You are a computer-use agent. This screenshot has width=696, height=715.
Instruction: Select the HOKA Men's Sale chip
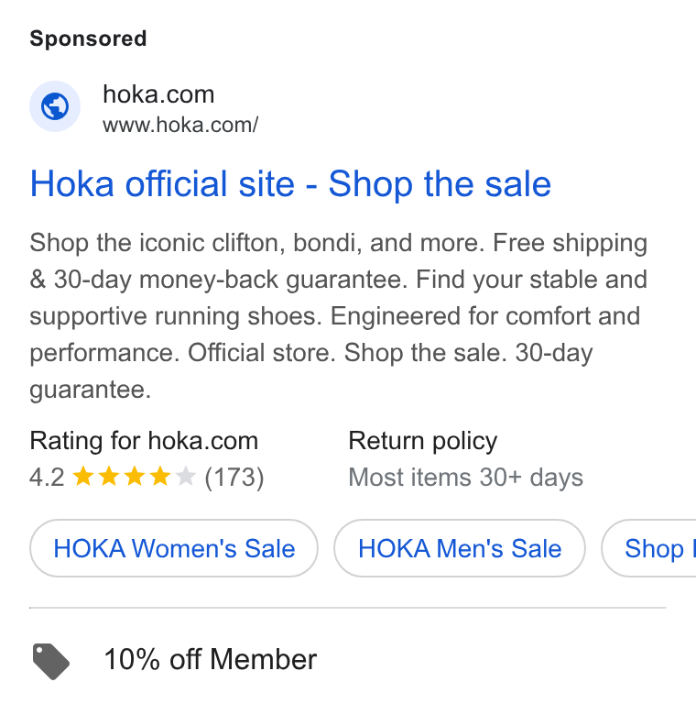pos(460,548)
